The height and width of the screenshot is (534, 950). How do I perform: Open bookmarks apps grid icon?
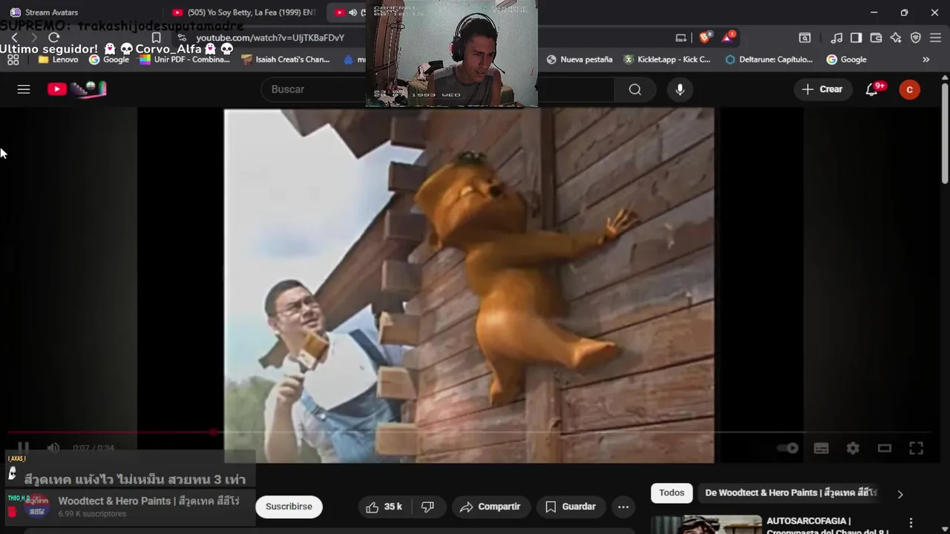[13, 59]
